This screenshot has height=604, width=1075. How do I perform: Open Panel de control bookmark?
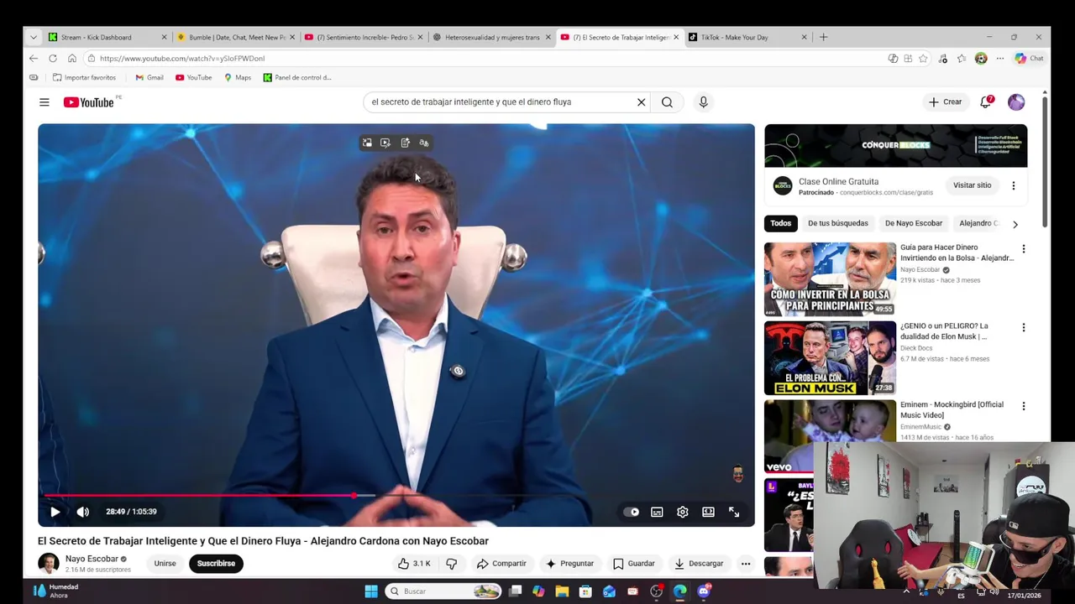(x=297, y=77)
